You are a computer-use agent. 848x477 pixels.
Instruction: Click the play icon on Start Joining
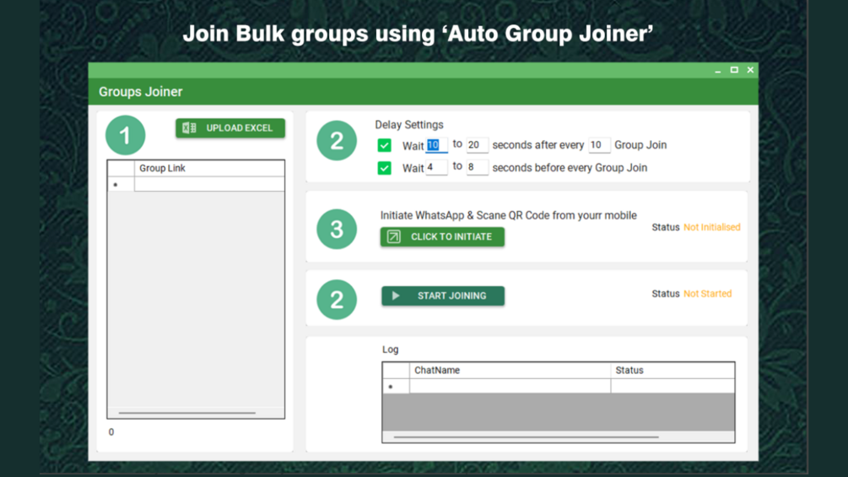[x=396, y=295]
